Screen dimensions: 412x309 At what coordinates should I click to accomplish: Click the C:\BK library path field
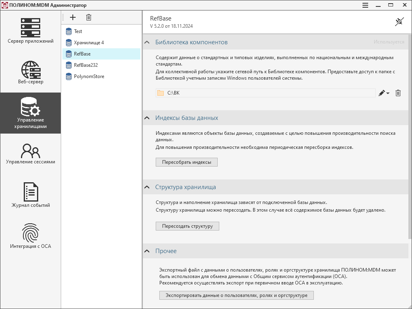[266, 93]
